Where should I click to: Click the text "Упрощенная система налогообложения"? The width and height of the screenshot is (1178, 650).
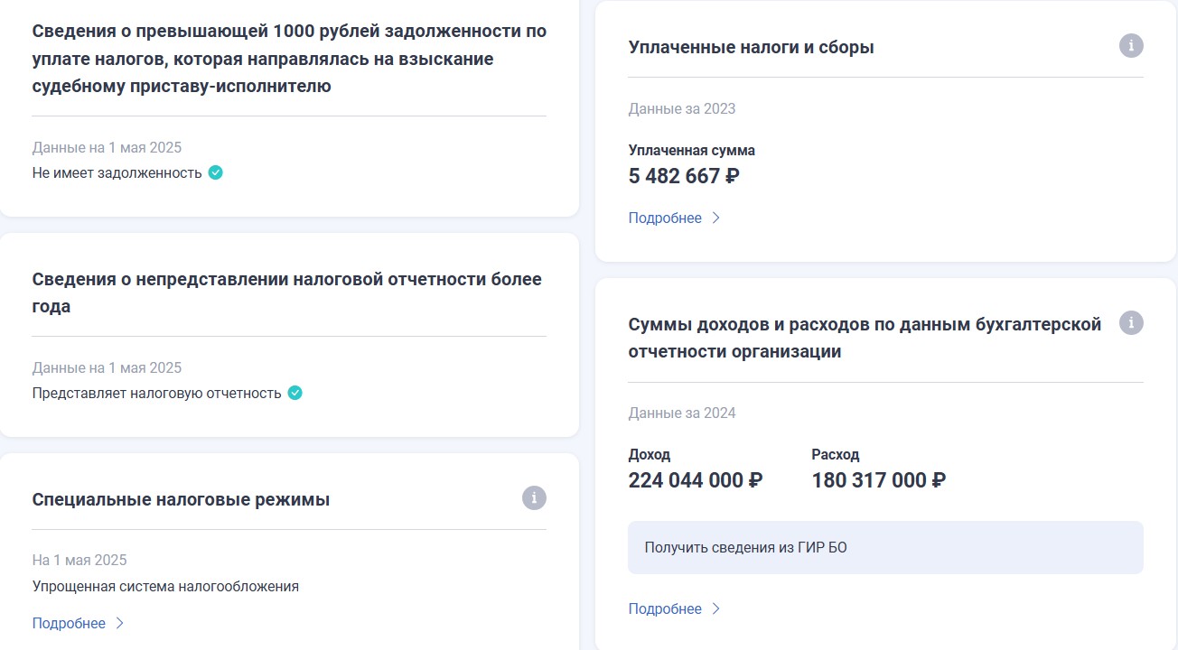coord(165,586)
